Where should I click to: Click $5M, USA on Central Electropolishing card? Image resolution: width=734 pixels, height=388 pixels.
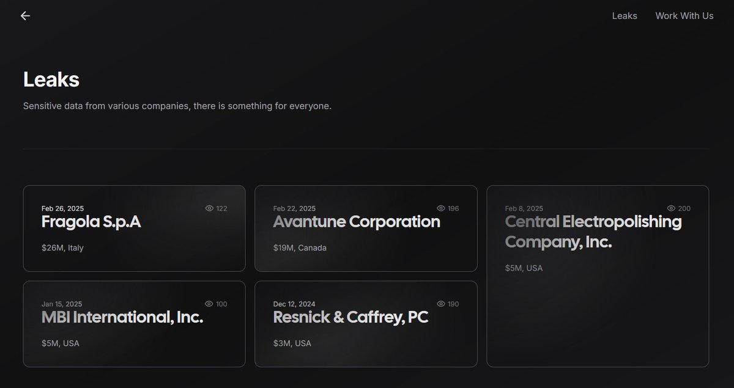(x=524, y=268)
